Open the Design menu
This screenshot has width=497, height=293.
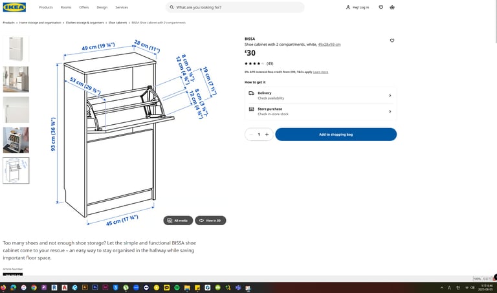tap(102, 7)
